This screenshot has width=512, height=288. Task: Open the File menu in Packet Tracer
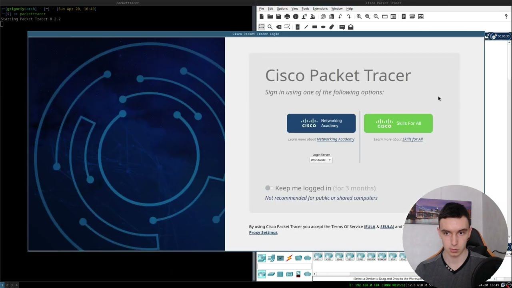[x=262, y=8]
